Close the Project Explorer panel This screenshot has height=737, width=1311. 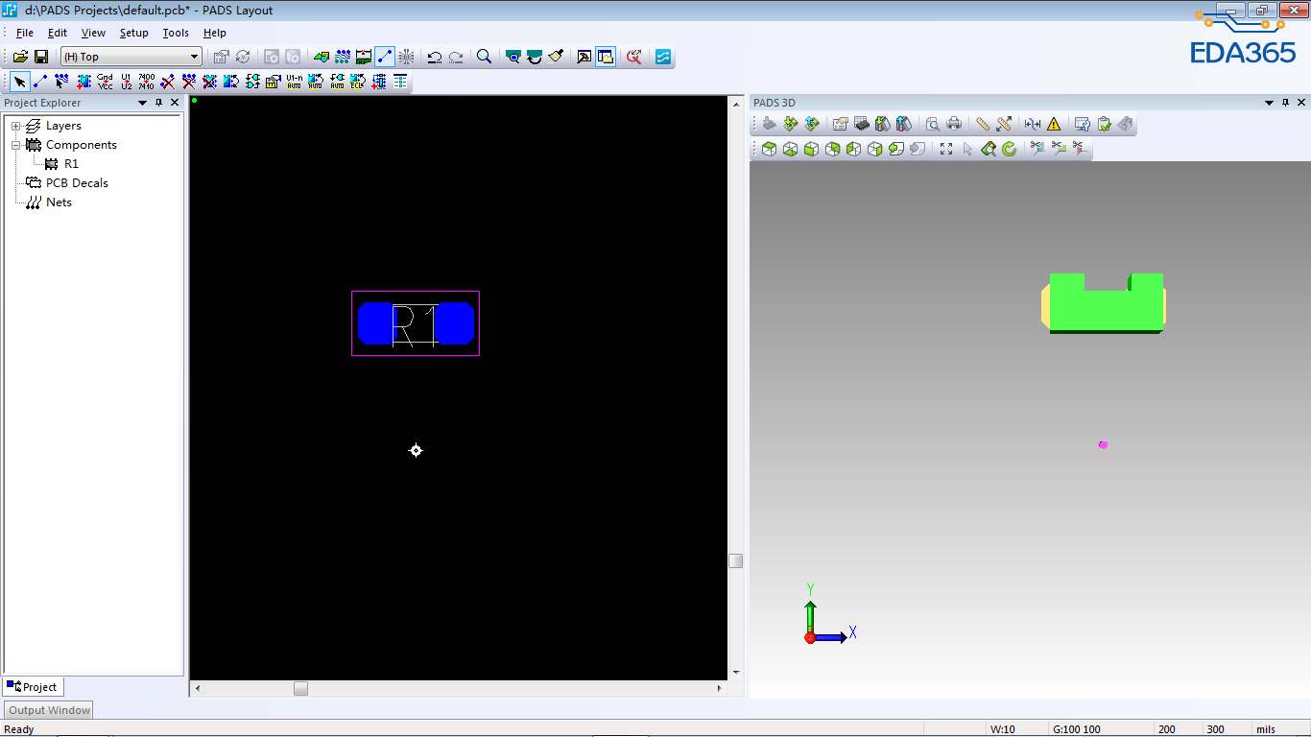(x=175, y=103)
